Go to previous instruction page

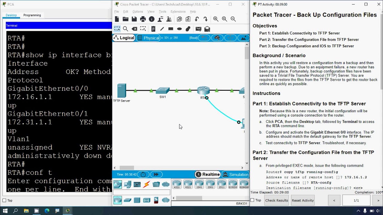click(334, 200)
